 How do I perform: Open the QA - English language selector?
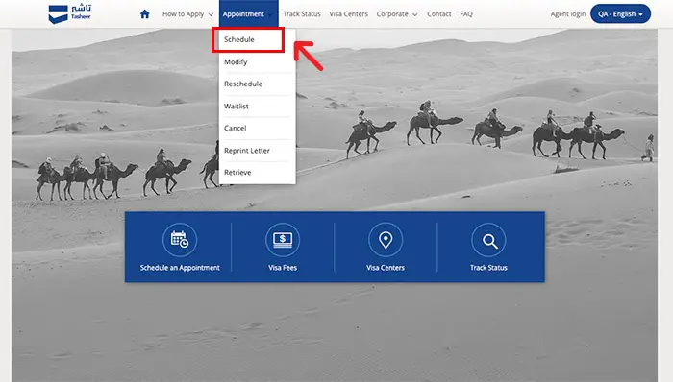621,13
